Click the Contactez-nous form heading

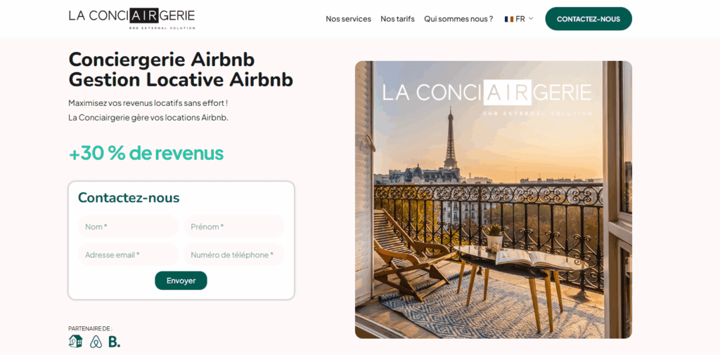129,198
